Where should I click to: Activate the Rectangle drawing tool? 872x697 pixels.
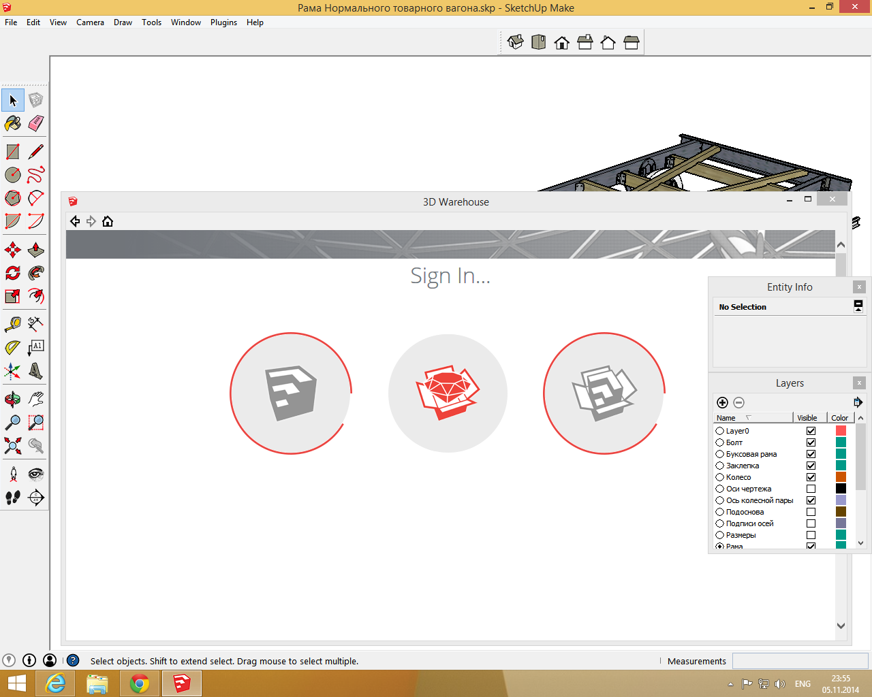(x=13, y=152)
